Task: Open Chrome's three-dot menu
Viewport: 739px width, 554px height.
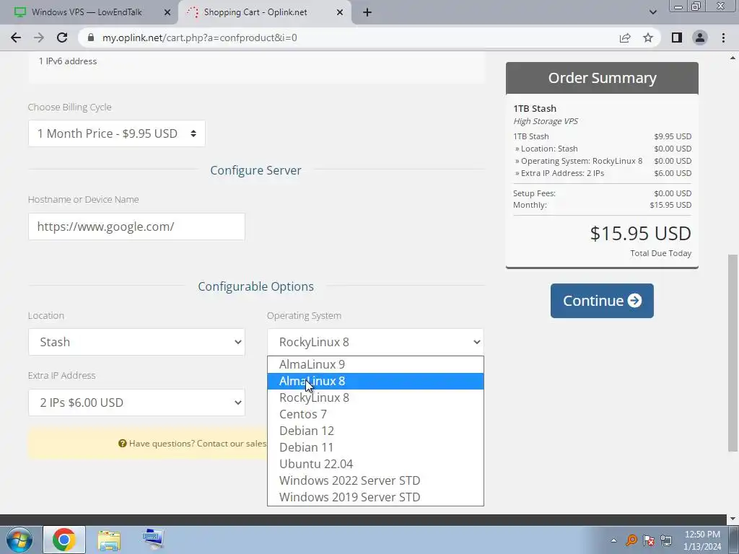Action: [723, 38]
